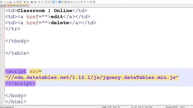Stop macro recording icon
The image size is (193, 108).
point(85,2)
